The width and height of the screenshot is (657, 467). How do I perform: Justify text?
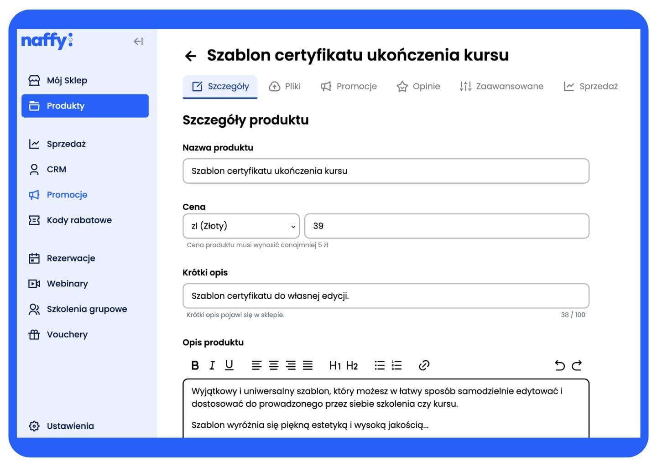[x=308, y=365]
